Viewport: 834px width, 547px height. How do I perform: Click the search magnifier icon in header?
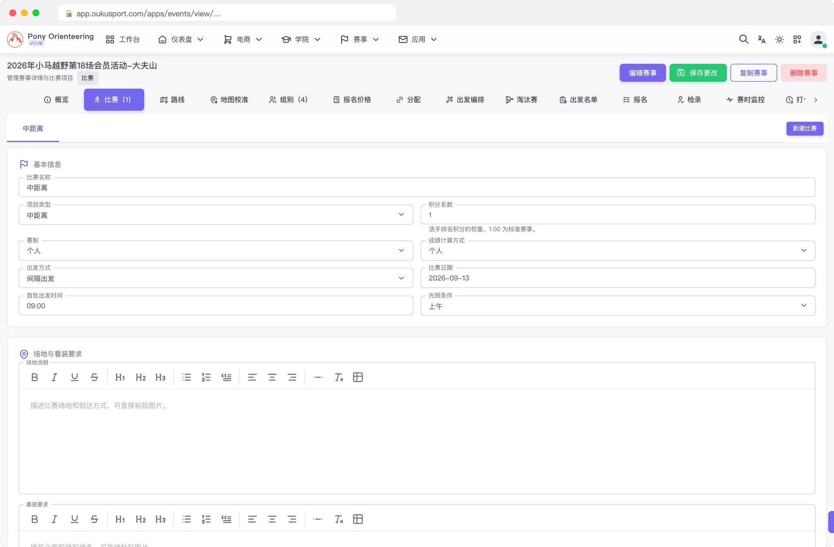coord(744,40)
